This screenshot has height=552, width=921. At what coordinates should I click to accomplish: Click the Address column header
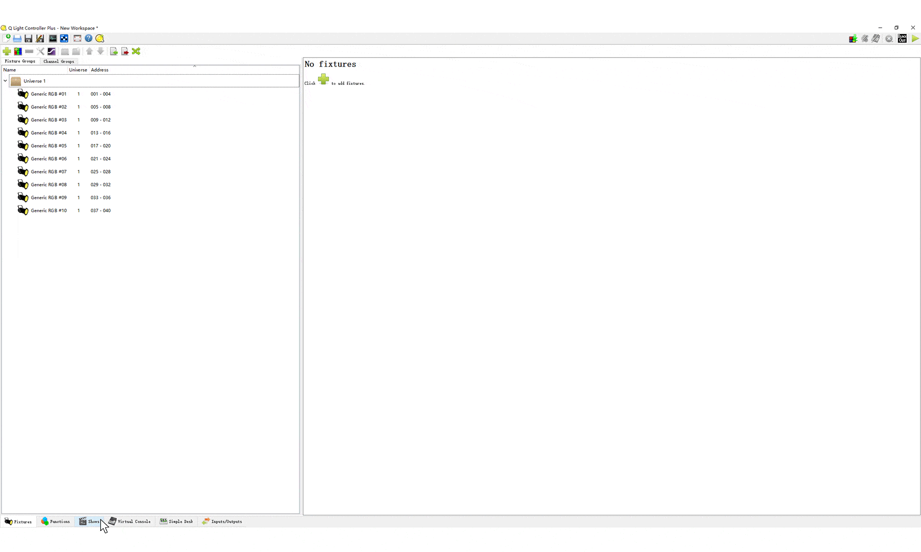pos(100,70)
